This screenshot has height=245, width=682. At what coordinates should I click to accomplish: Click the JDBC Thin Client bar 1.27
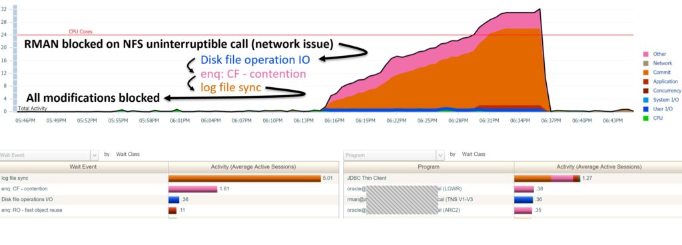click(x=547, y=178)
